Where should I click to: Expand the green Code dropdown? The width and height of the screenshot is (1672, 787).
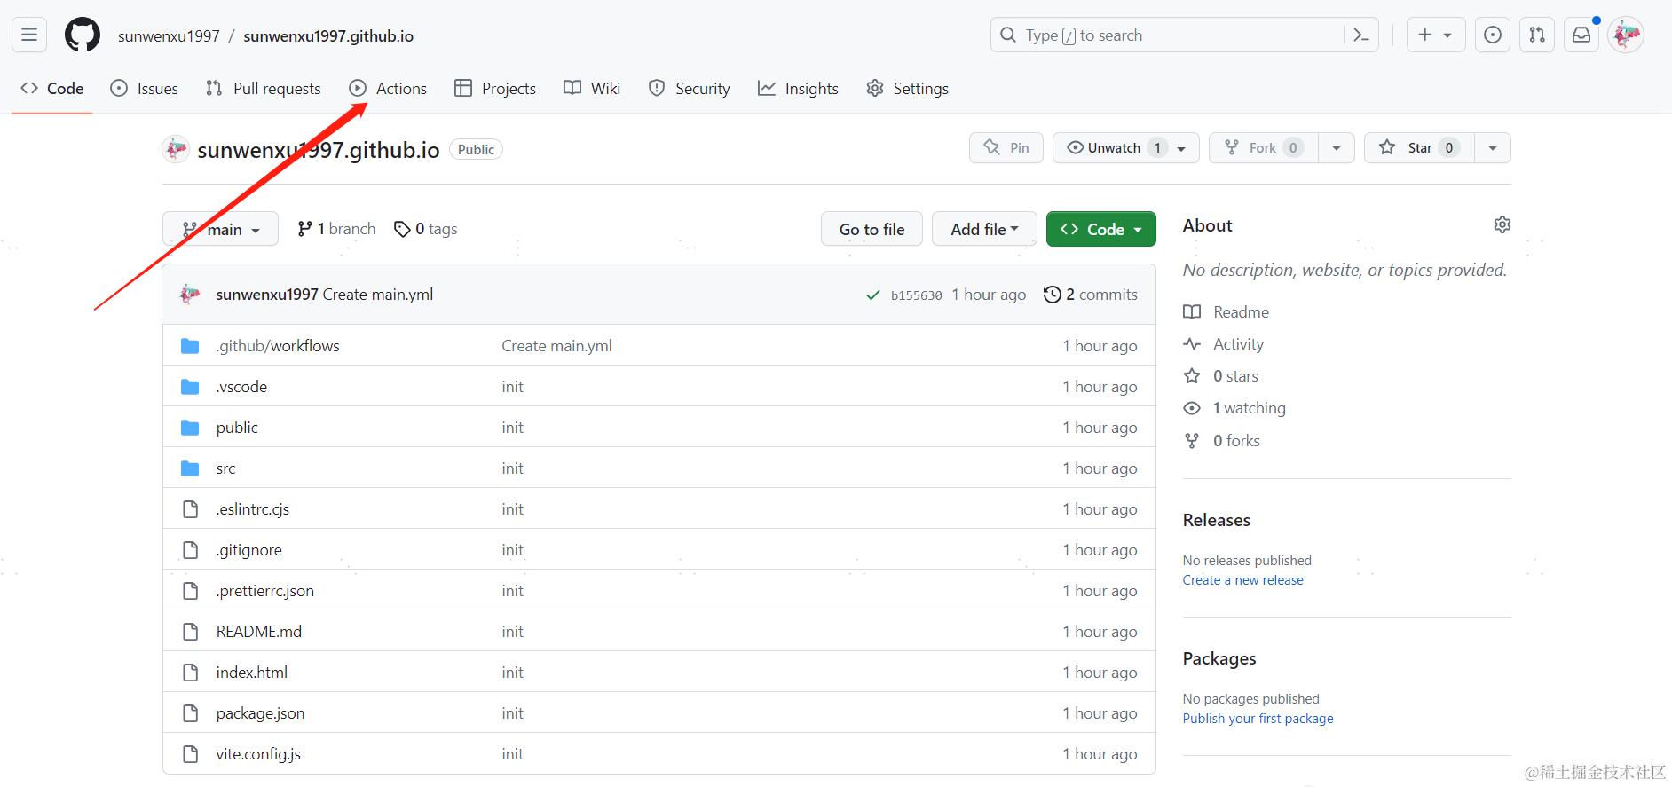tap(1100, 229)
